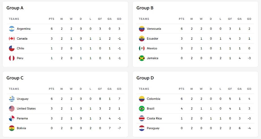
Task: Click the Group D heading
Action: tap(145, 78)
